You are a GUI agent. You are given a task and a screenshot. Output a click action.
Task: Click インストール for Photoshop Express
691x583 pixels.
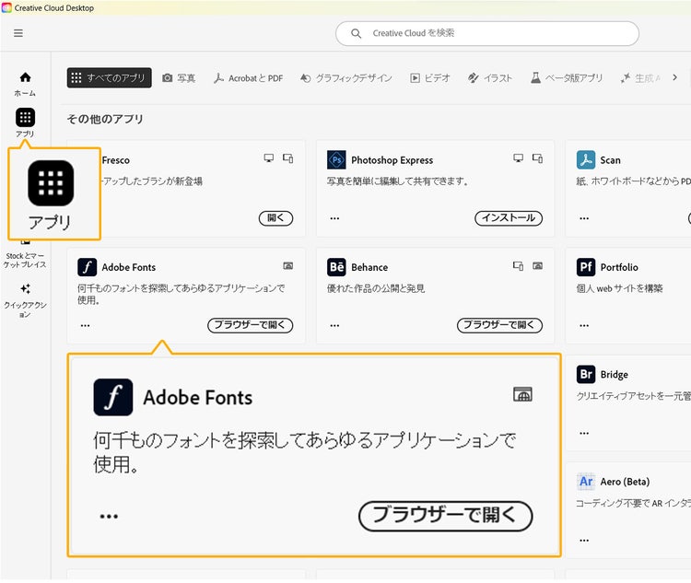[509, 218]
